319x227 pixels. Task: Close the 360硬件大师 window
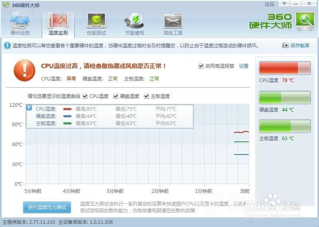tap(309, 4)
